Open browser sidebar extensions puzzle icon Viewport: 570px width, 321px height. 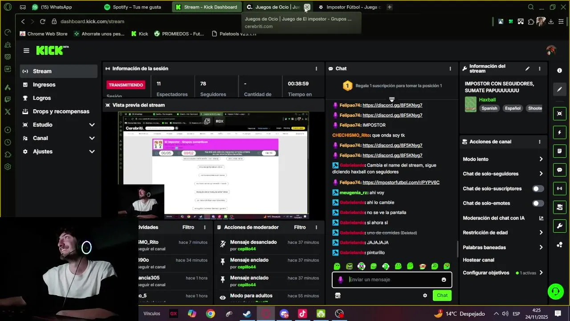pos(8,155)
